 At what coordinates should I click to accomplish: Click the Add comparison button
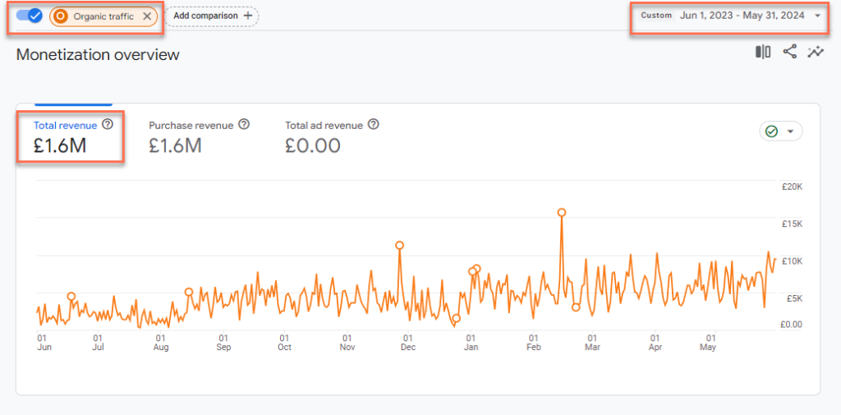[x=212, y=16]
